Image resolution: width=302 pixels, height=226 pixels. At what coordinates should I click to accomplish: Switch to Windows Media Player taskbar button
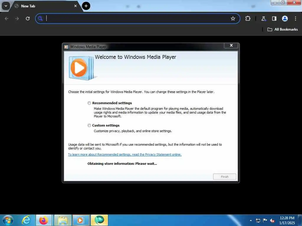pyautogui.click(x=81, y=220)
